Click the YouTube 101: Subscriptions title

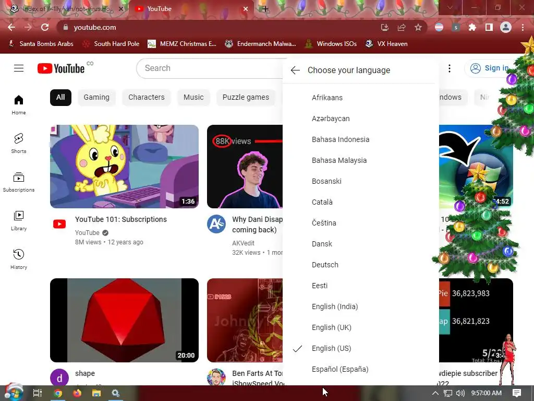click(x=121, y=220)
